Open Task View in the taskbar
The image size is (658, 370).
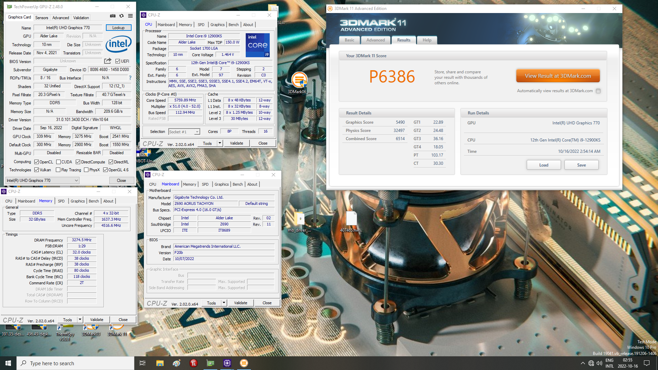pyautogui.click(x=143, y=363)
